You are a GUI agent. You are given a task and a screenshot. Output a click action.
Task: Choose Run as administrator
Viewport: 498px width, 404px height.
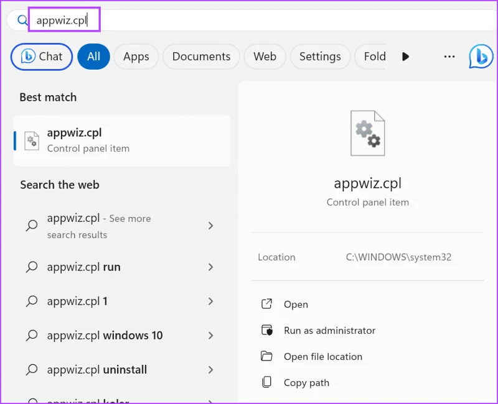[x=330, y=331]
